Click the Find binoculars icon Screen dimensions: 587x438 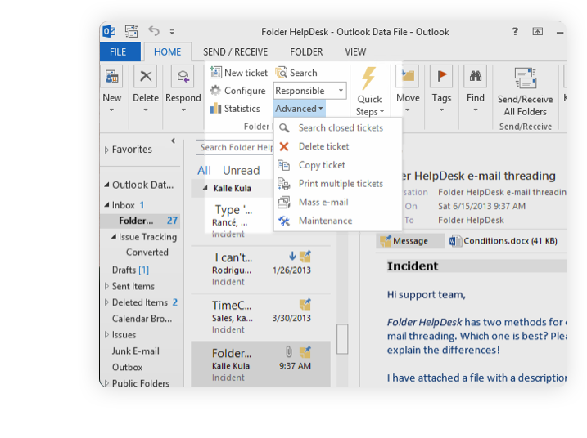[476, 76]
